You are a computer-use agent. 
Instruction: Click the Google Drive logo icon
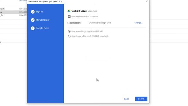coord(69,11)
